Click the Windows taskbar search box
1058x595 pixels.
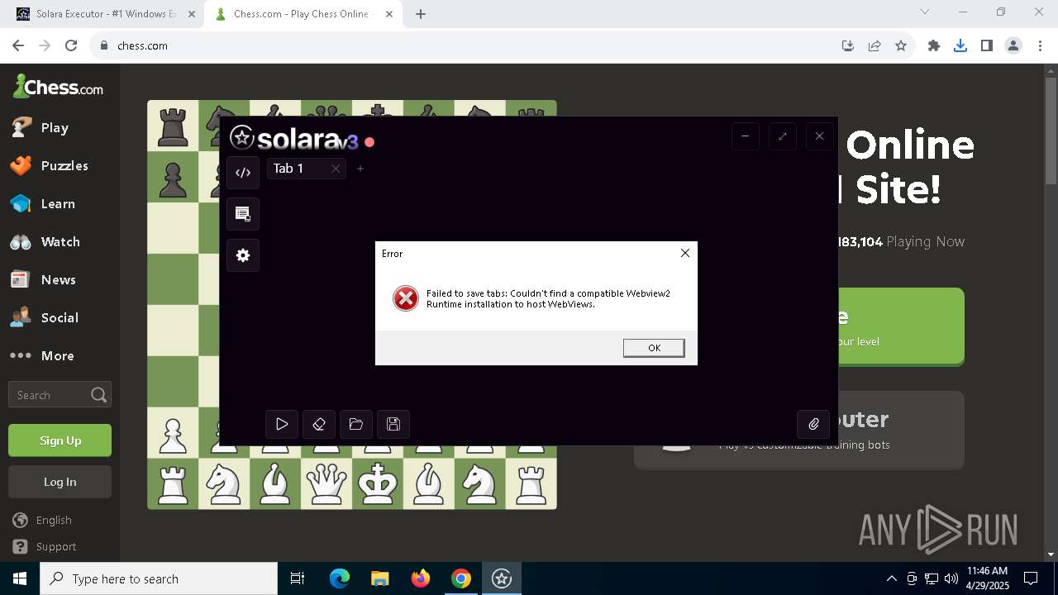159,578
